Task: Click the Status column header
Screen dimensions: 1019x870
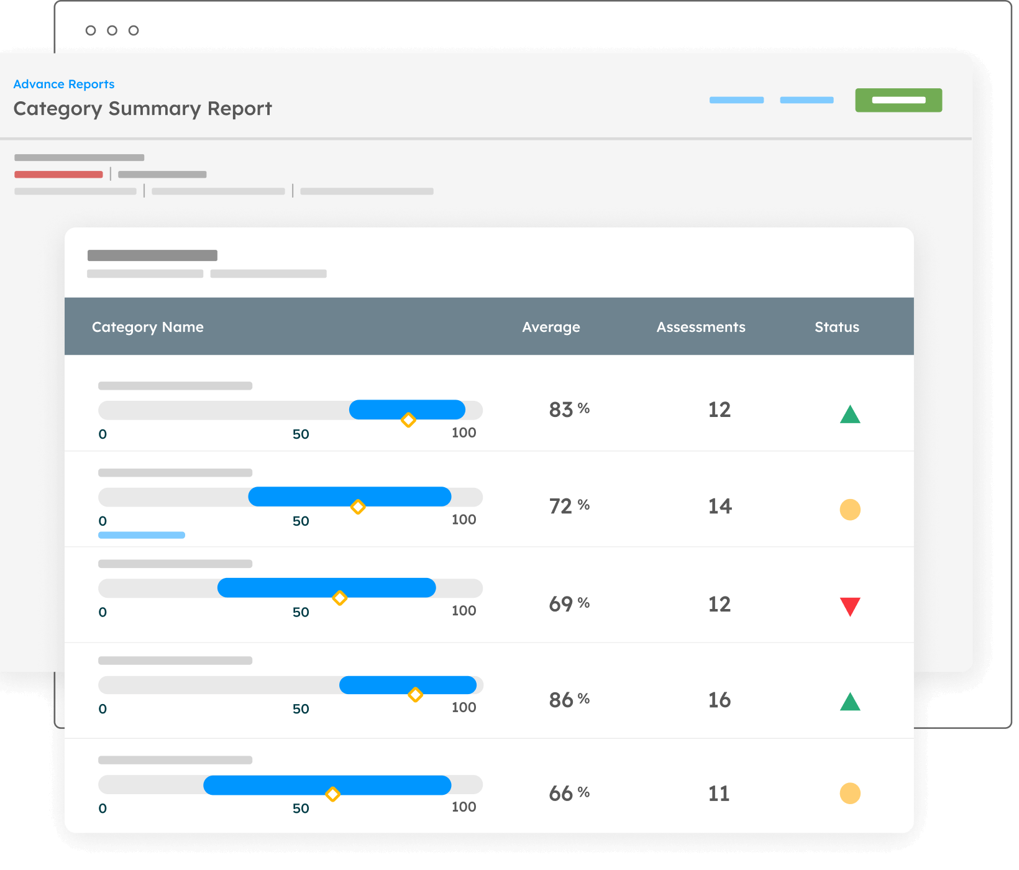Action: [x=836, y=327]
